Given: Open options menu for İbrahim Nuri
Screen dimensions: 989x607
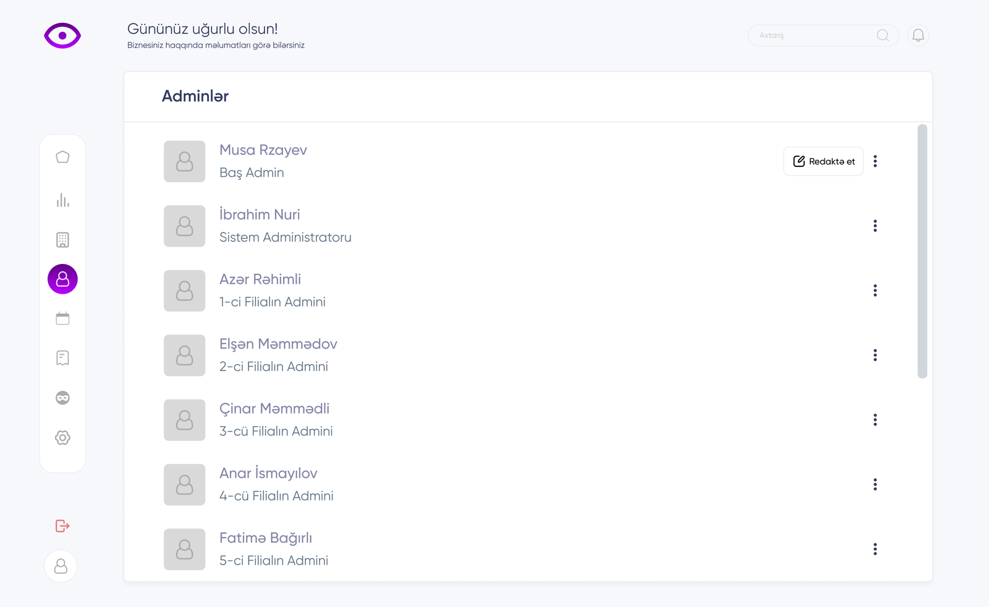Looking at the screenshot, I should tap(875, 226).
